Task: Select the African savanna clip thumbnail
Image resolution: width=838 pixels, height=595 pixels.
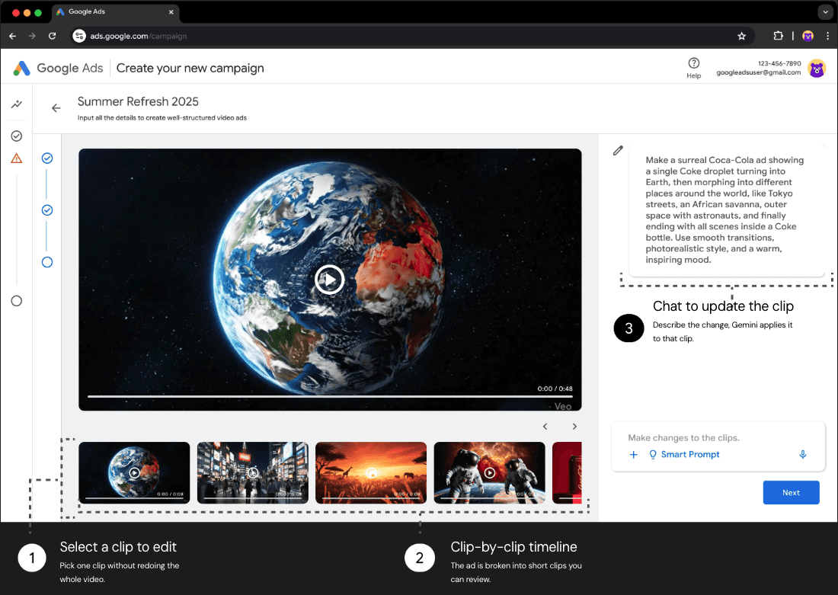Action: (x=371, y=472)
